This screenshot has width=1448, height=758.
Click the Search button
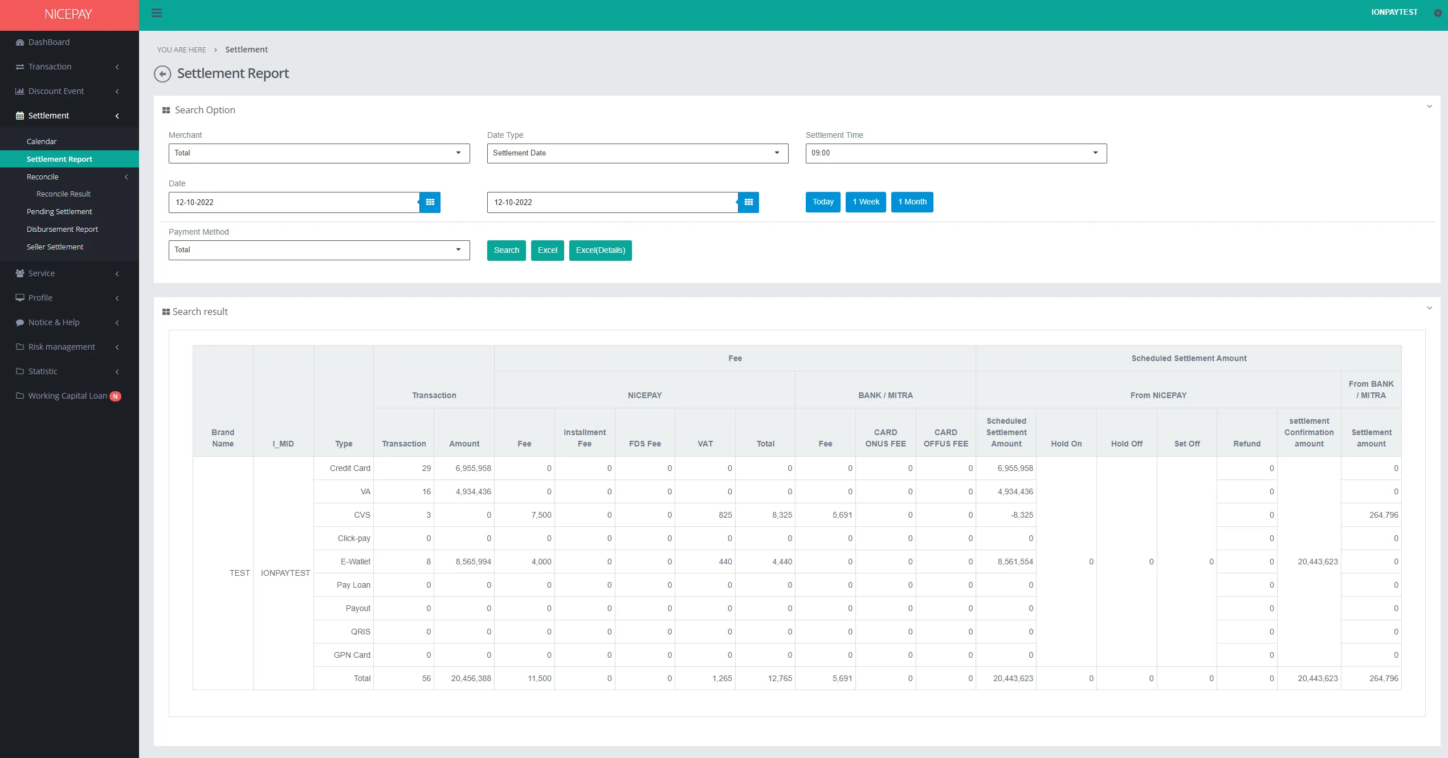(x=507, y=251)
